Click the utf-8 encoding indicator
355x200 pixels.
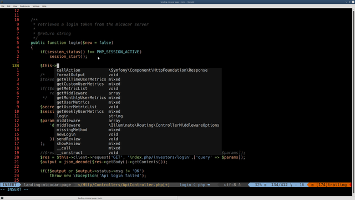[x=230, y=185]
